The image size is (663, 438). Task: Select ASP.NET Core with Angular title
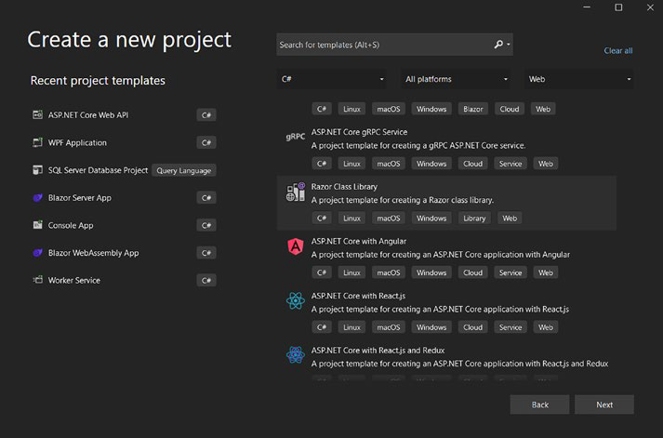pos(359,241)
